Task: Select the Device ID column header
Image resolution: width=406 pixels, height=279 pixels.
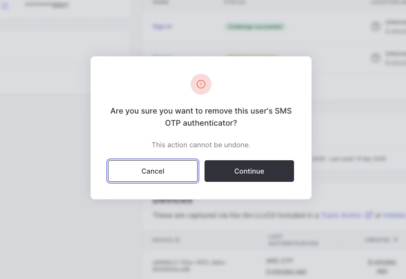Action: [x=166, y=240]
